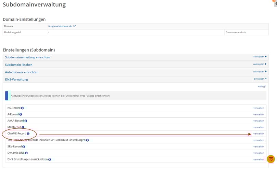Click verwalten for CNAME-Record
The width and height of the screenshot is (277, 169).
[x=259, y=134]
